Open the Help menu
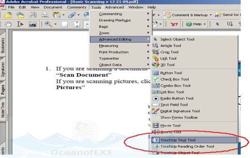This screenshot has width=250, height=158. [x=152, y=7]
